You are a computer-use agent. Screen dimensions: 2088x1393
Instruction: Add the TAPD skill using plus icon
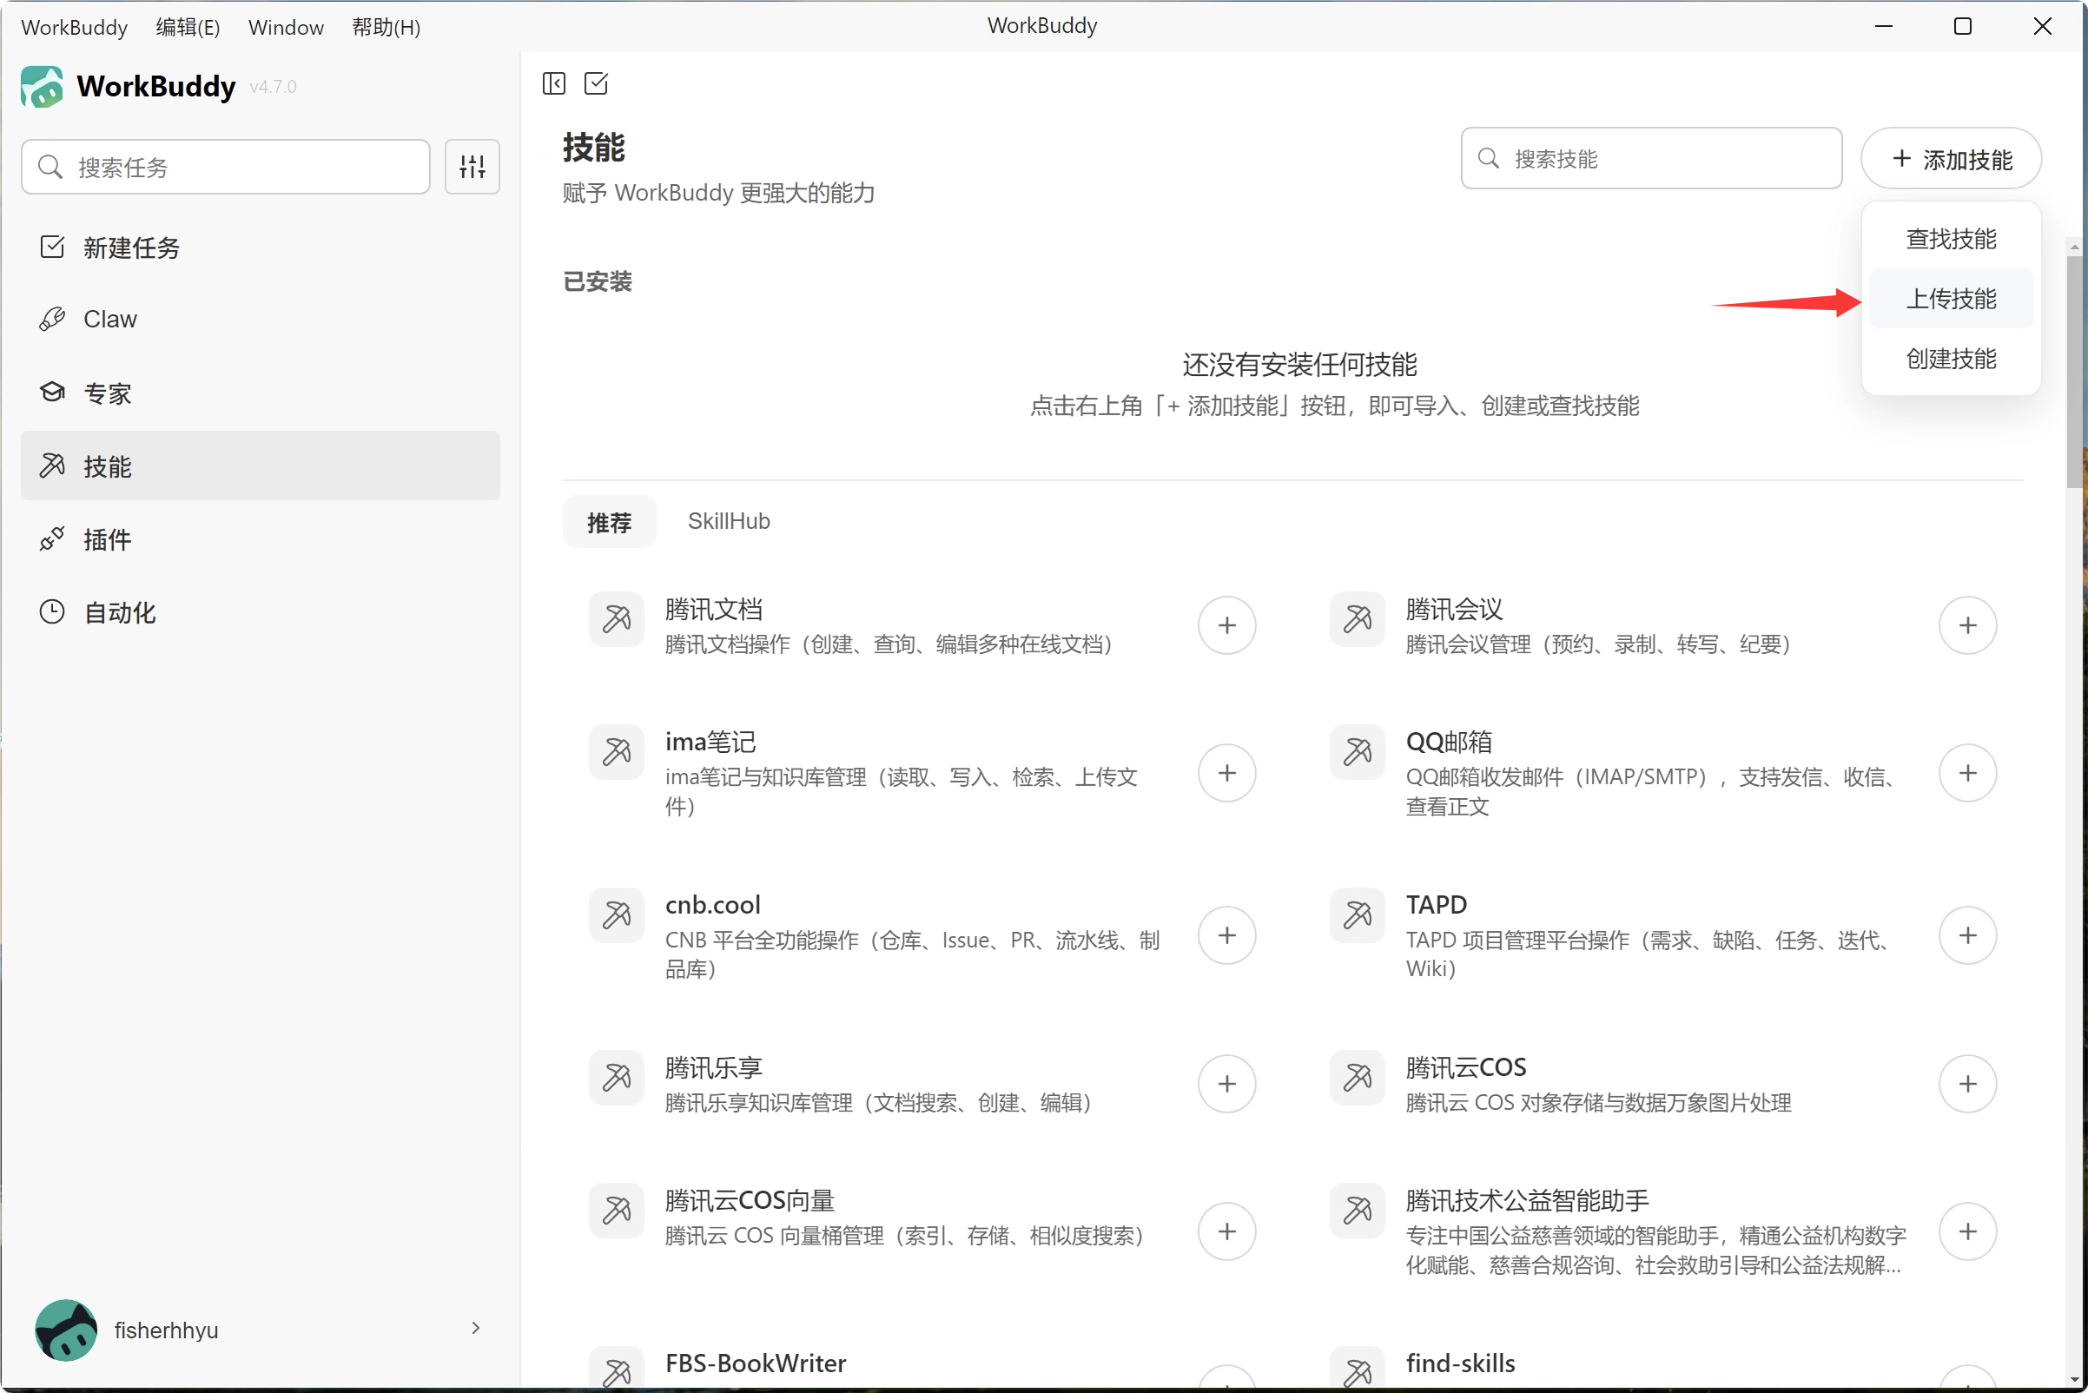point(1967,935)
